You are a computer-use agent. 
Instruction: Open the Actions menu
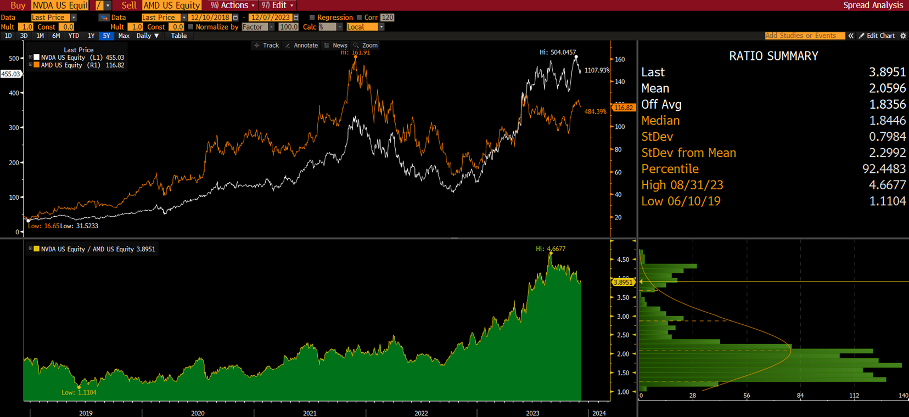click(233, 5)
